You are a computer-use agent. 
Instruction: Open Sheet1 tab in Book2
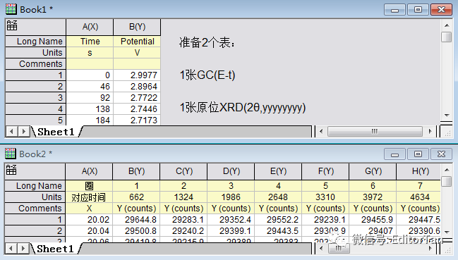[x=56, y=249]
